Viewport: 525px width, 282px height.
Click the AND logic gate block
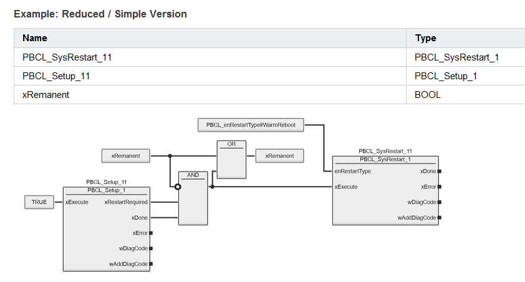pos(193,198)
